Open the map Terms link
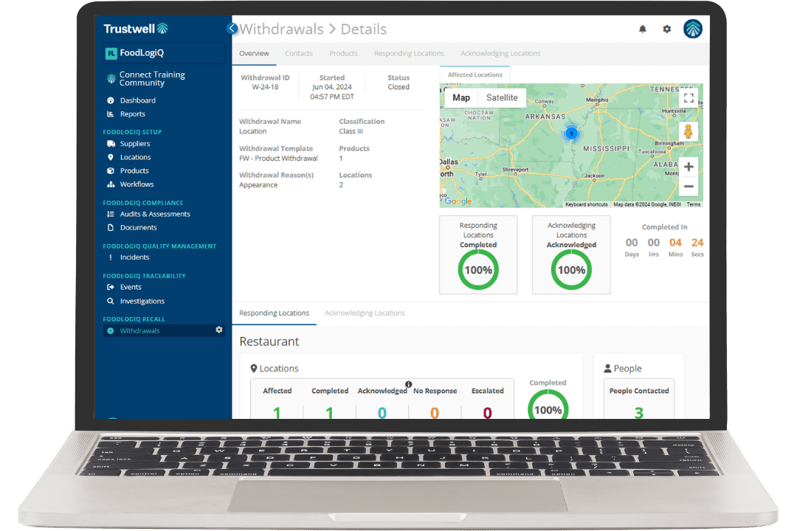 [694, 204]
